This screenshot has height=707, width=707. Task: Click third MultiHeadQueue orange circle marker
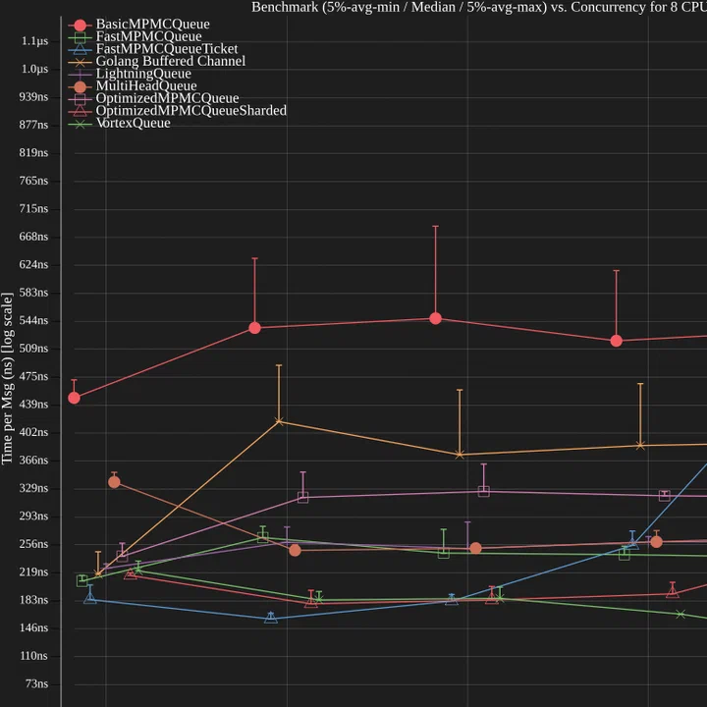point(475,549)
